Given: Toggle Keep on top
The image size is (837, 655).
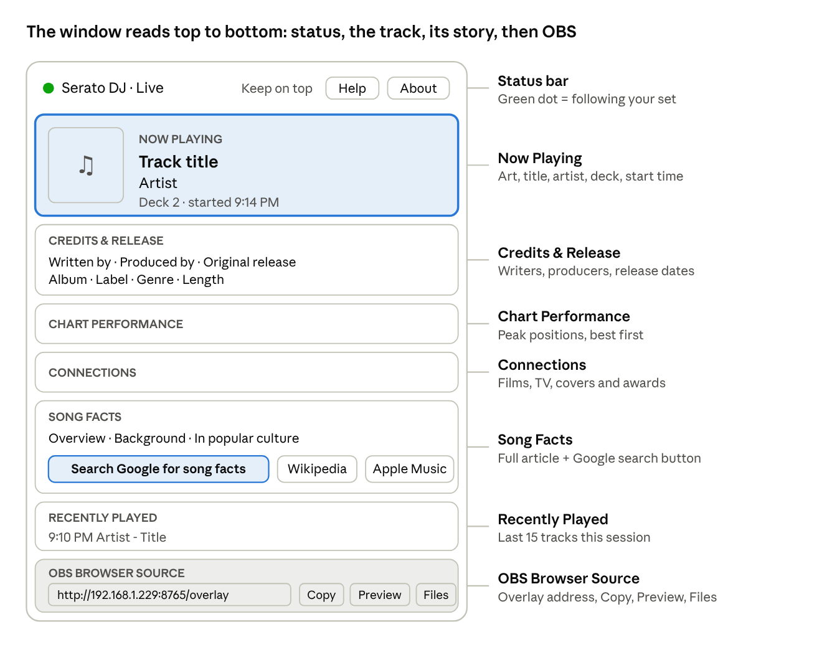Looking at the screenshot, I should point(277,88).
